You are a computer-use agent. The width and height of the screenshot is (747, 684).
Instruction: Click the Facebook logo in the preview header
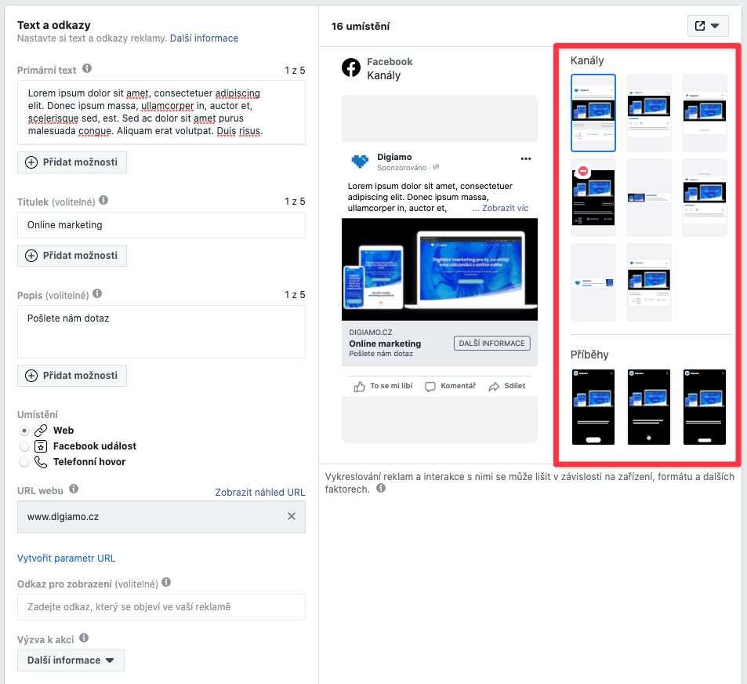pos(351,67)
